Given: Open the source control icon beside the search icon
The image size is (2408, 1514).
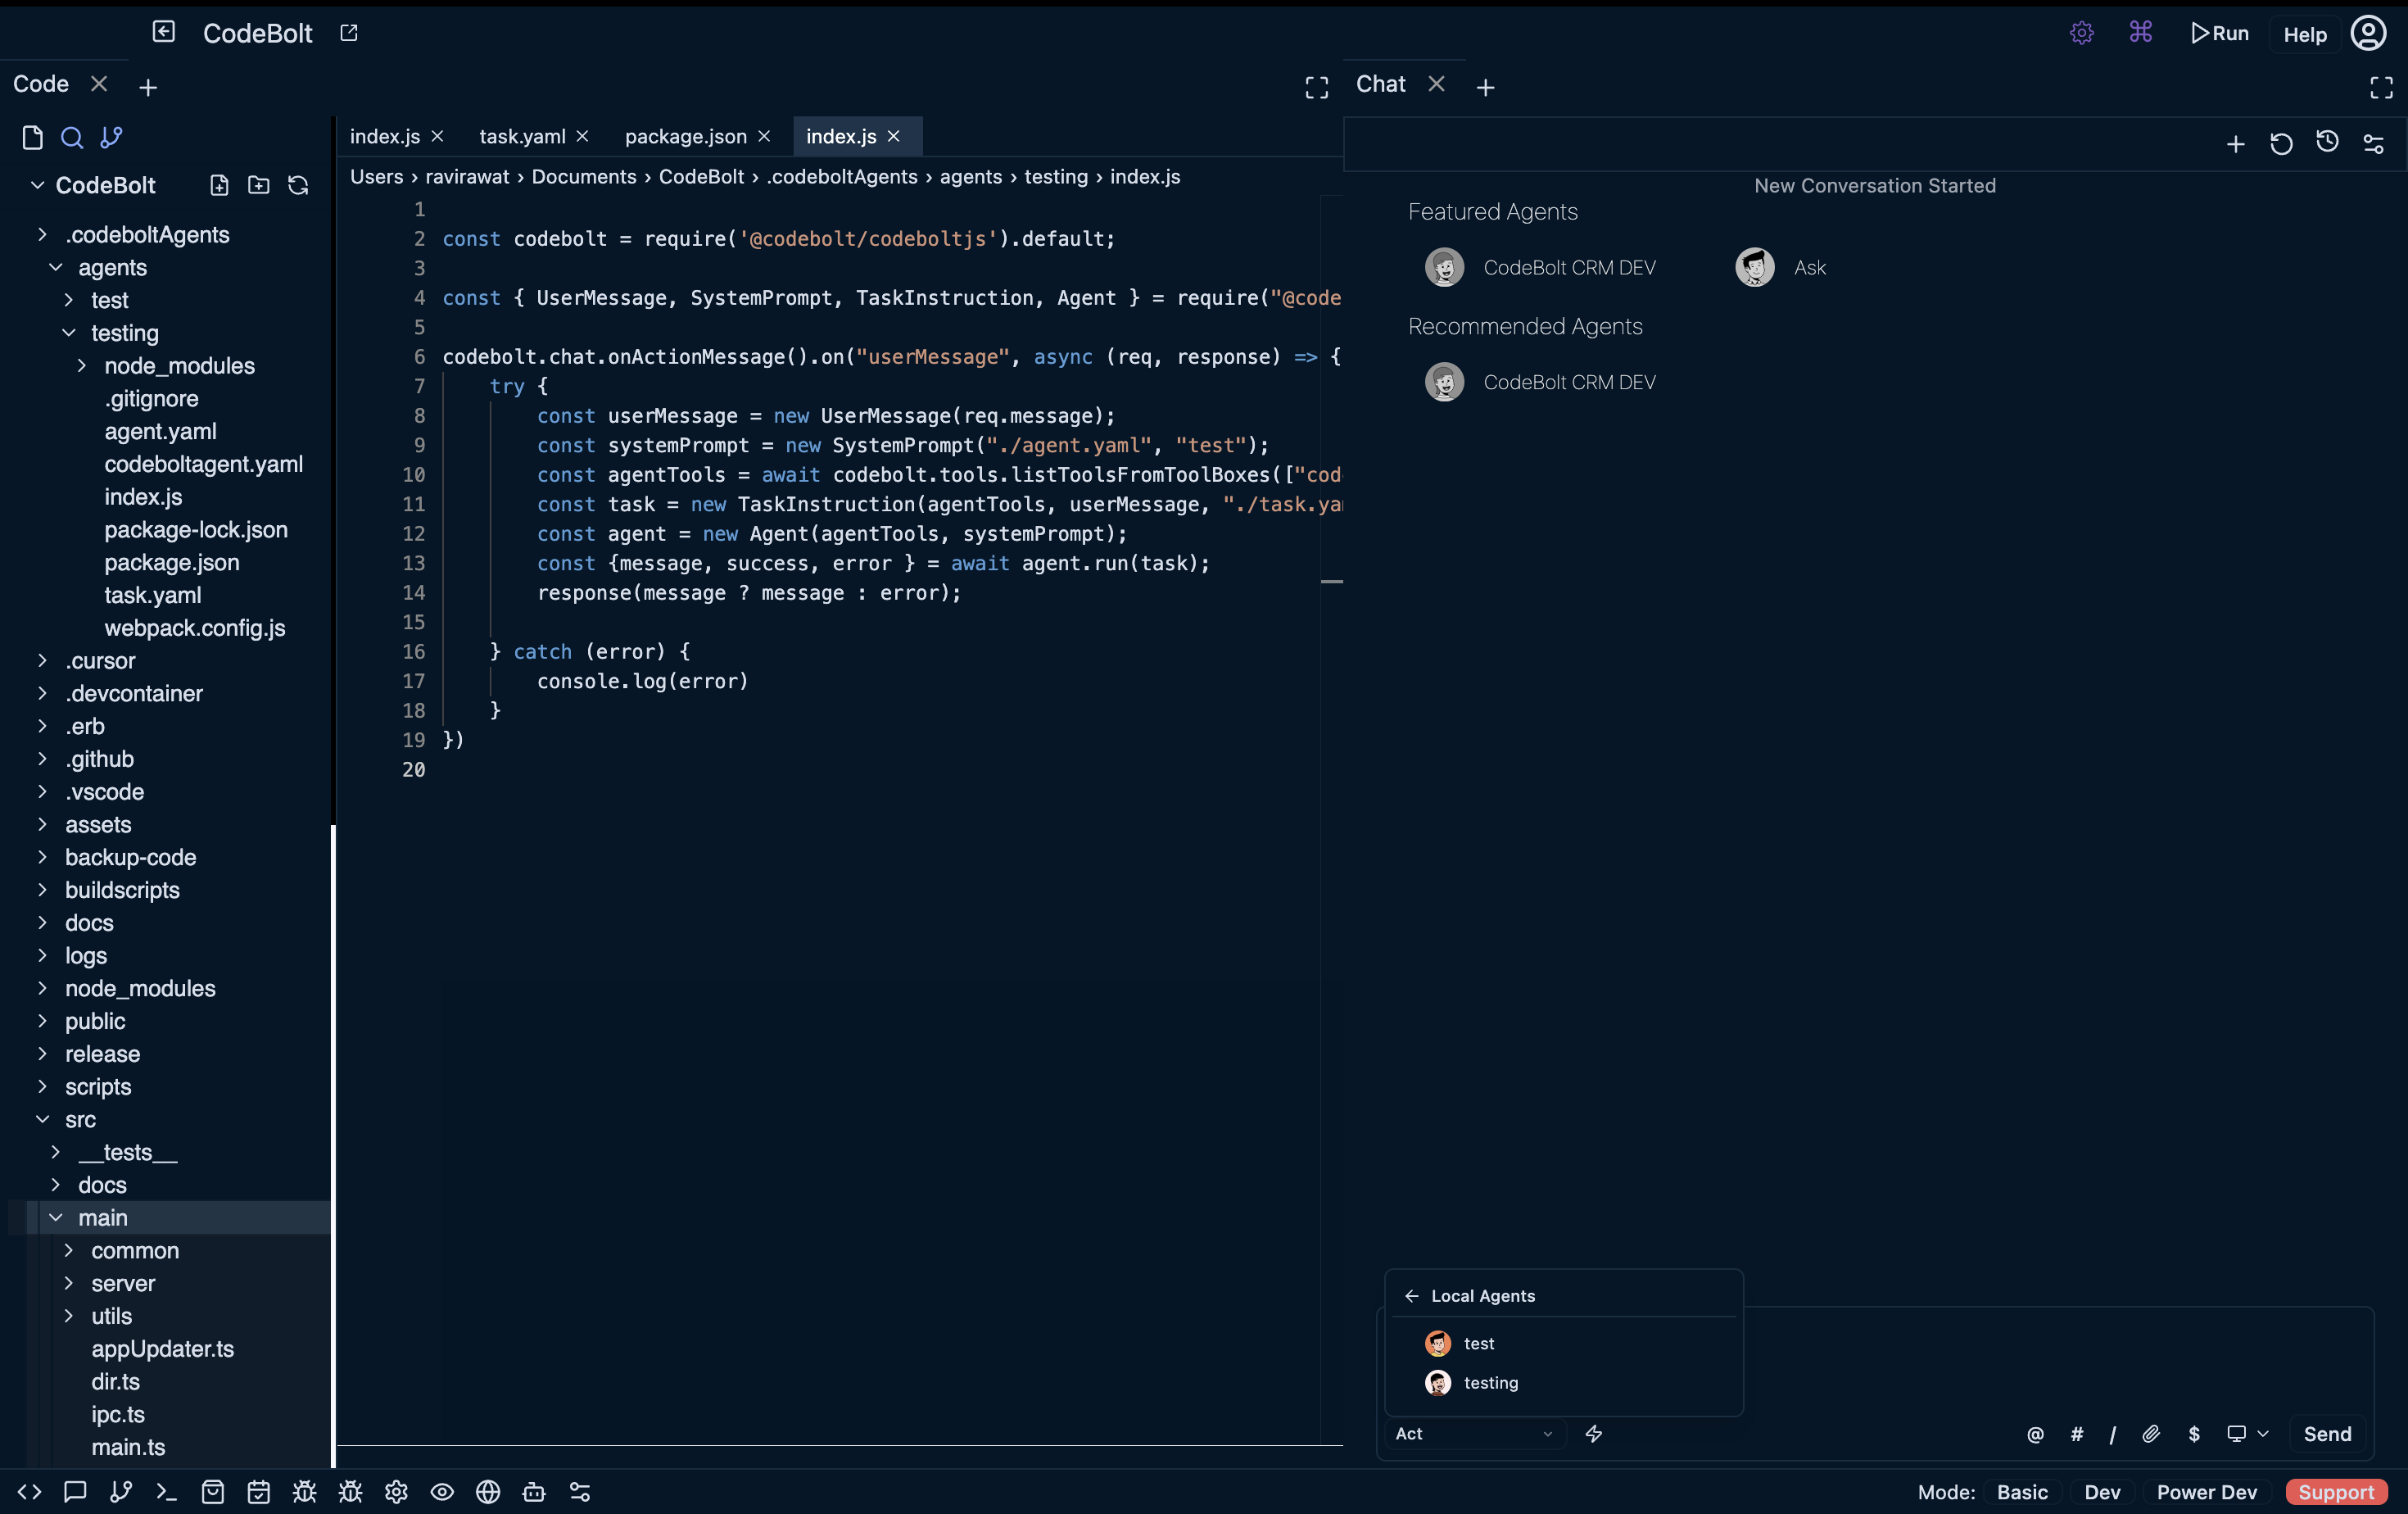Looking at the screenshot, I should (x=111, y=137).
